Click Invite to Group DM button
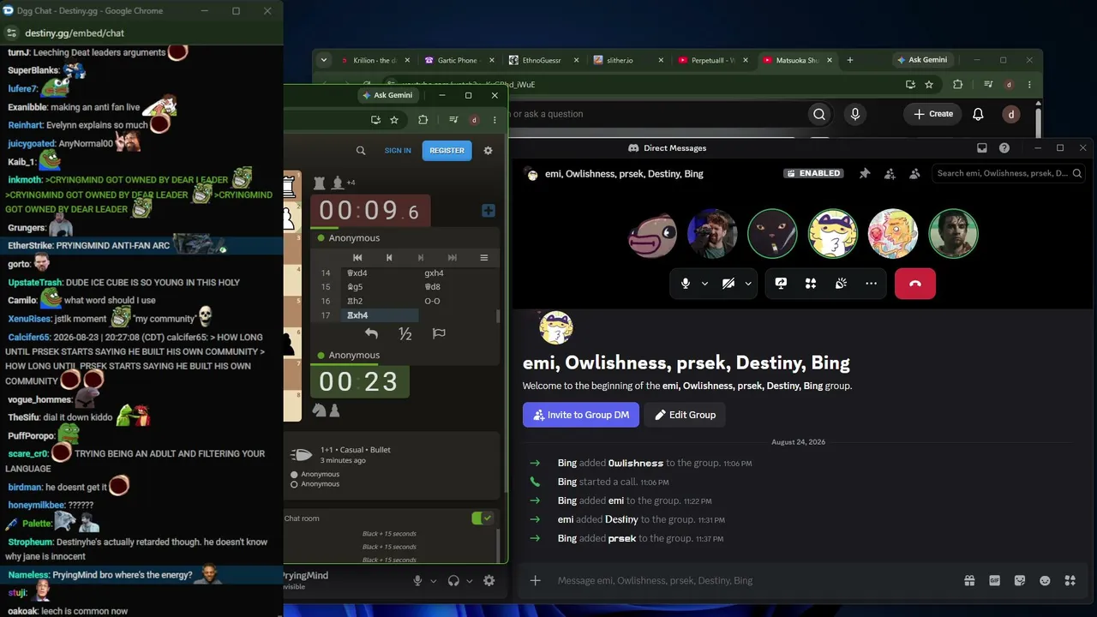The image size is (1097, 617). [581, 415]
